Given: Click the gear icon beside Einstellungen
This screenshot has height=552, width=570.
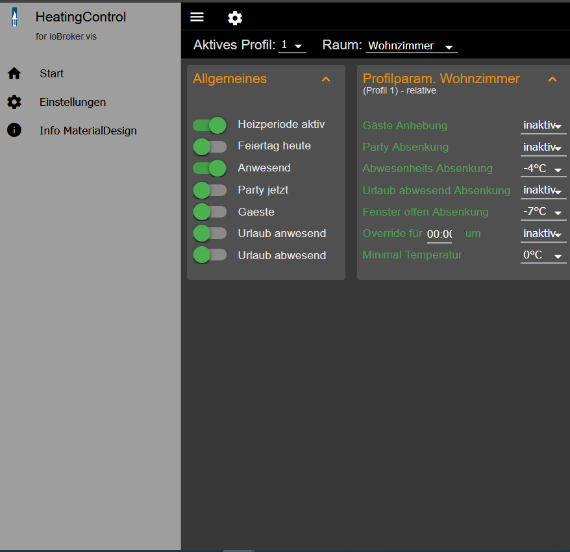Looking at the screenshot, I should point(14,102).
